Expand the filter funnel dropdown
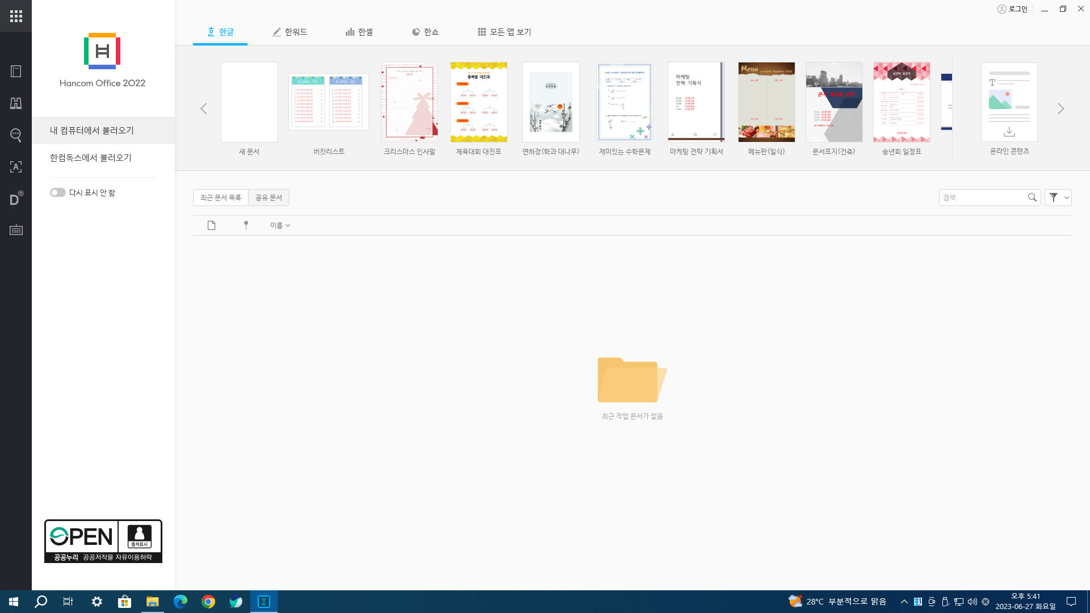Screen dimensions: 1090x613 pyautogui.click(x=1058, y=198)
